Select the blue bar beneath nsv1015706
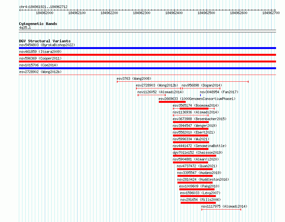 click(x=147, y=68)
